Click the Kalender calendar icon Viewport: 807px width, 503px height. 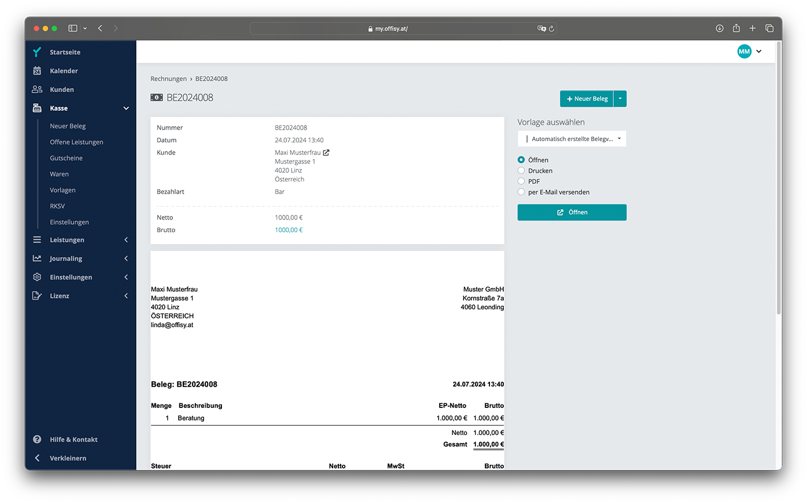click(x=37, y=71)
